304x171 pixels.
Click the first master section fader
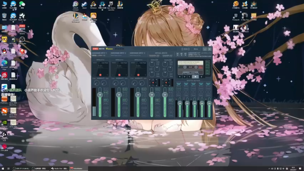pos(180,108)
